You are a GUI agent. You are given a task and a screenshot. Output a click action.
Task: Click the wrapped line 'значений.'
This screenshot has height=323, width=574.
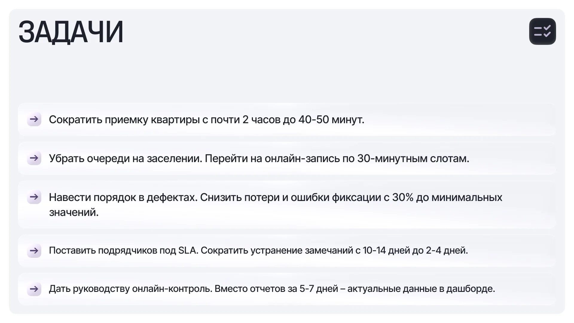(74, 212)
